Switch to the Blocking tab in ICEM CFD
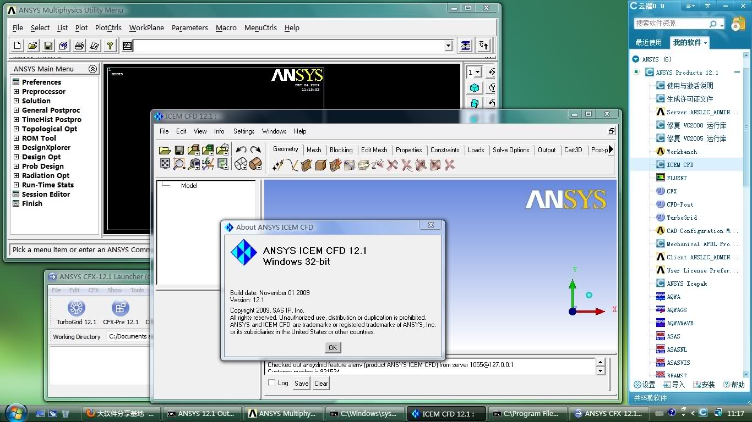This screenshot has width=752, height=422. (341, 150)
